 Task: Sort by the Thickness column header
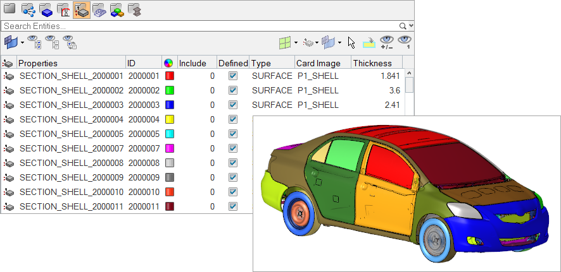tap(372, 63)
